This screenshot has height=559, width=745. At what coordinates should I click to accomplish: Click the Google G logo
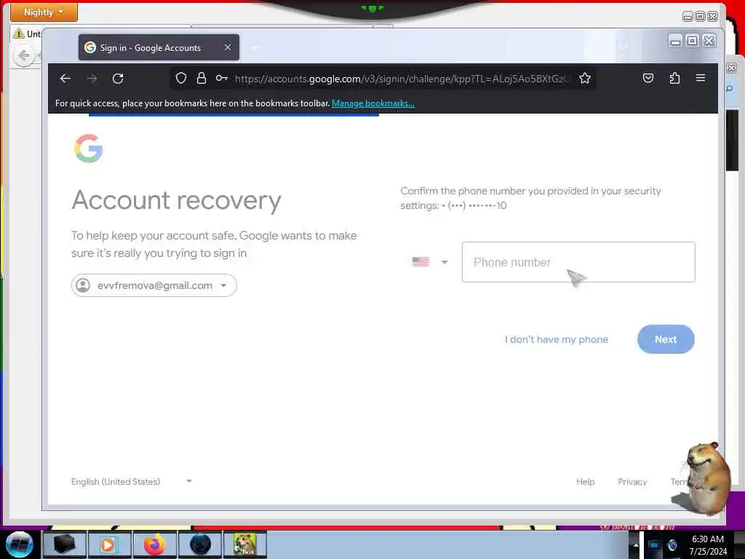88,148
